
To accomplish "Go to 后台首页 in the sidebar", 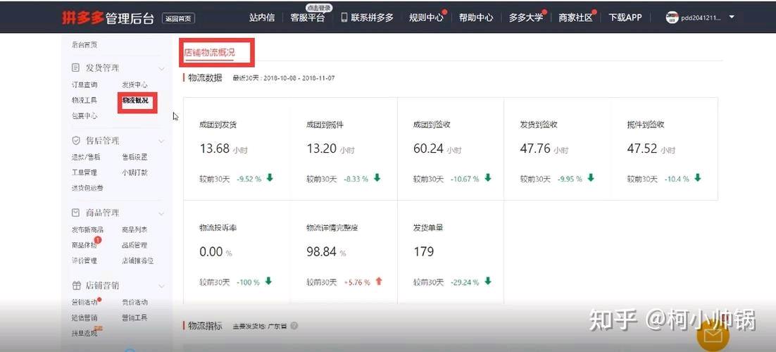I will coord(85,44).
